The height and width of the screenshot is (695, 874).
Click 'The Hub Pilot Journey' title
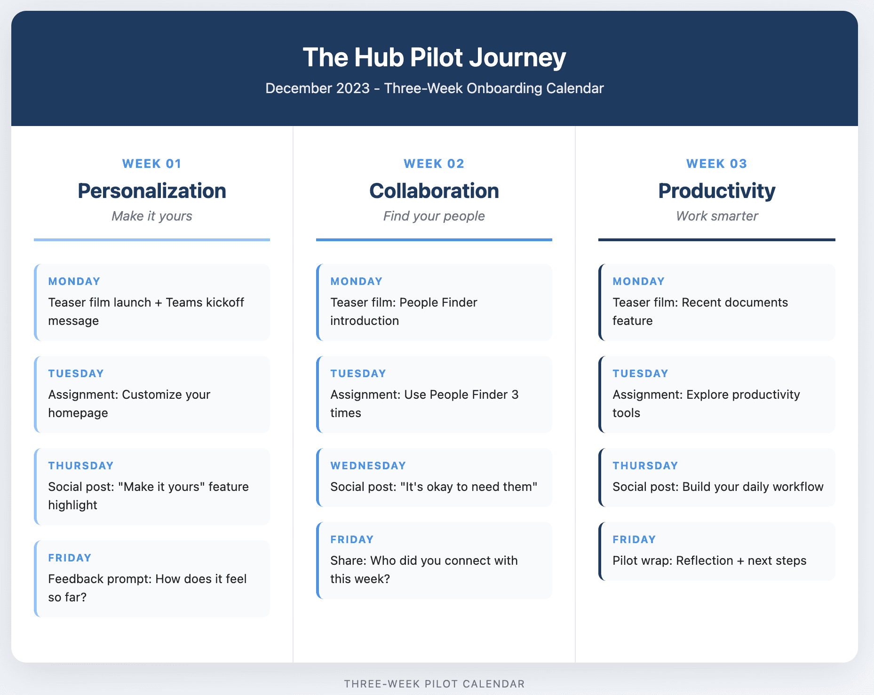434,57
